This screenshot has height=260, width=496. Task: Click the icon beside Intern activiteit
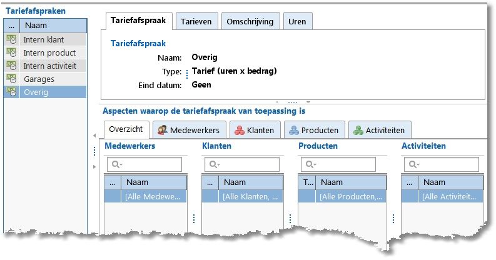coord(11,66)
